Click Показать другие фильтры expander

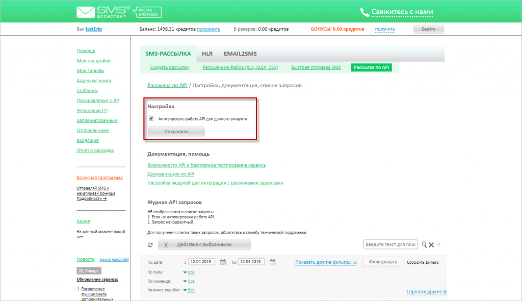(x=326, y=262)
